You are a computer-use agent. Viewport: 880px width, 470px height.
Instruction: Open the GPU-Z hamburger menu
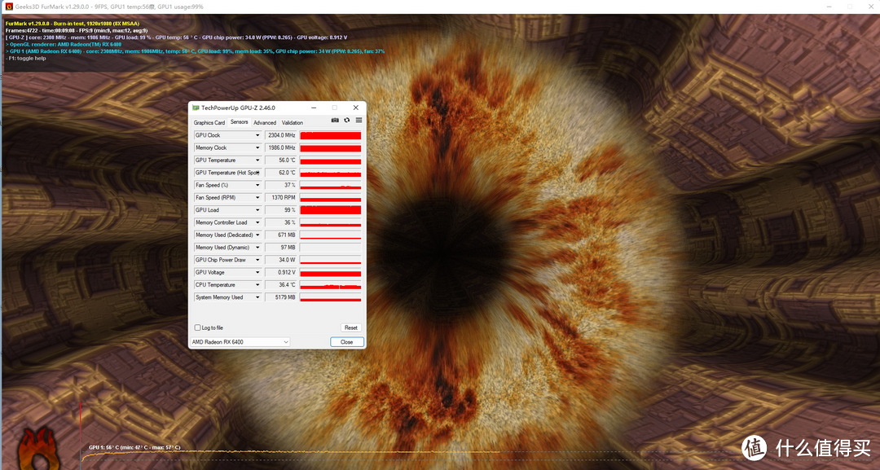click(359, 120)
